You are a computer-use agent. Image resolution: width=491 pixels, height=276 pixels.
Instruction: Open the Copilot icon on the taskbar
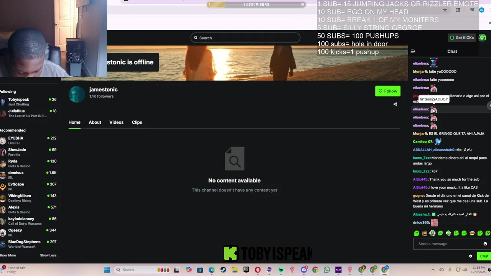tap(189, 270)
